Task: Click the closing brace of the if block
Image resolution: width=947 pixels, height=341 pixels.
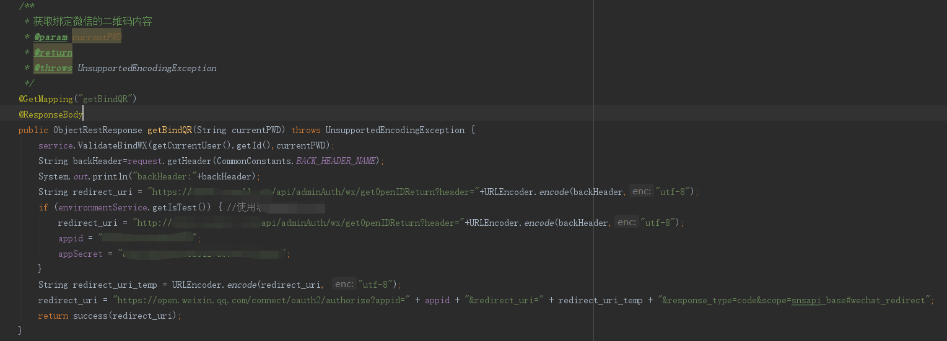Action: pyautogui.click(x=41, y=269)
